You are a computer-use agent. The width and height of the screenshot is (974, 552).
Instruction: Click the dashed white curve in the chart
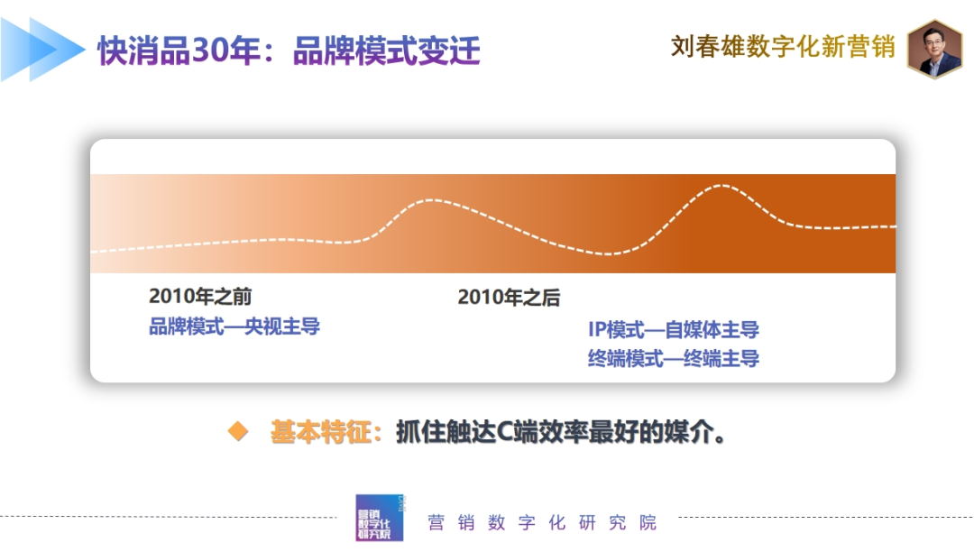[271, 240]
